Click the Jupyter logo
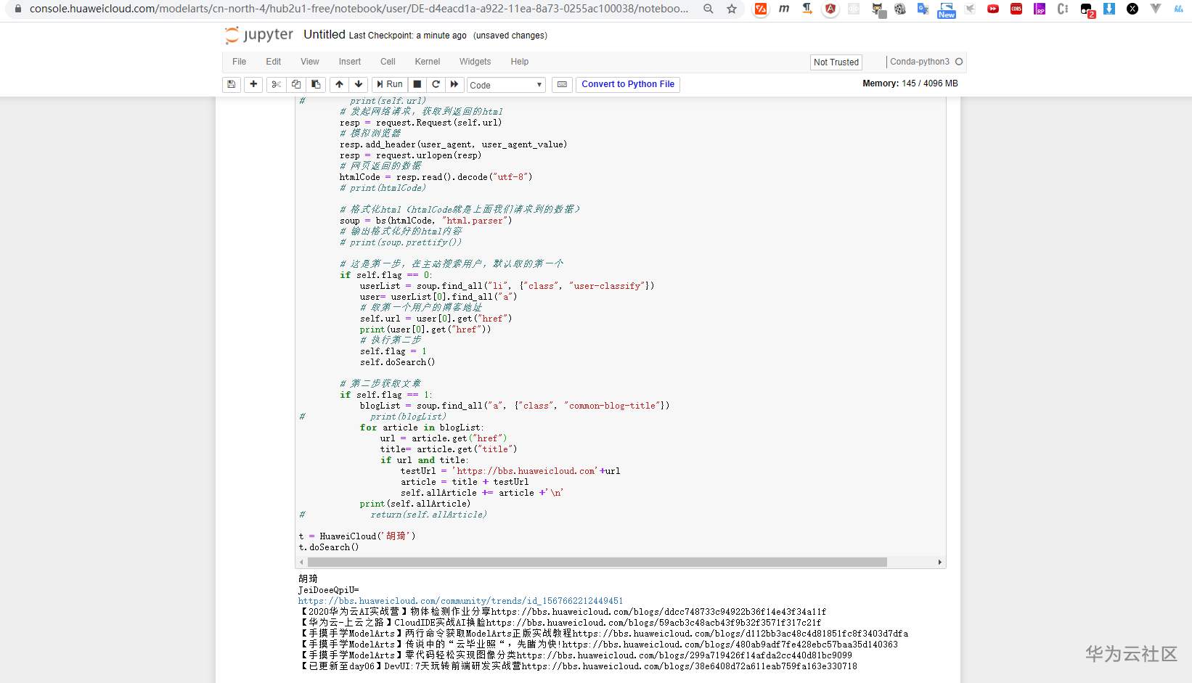The width and height of the screenshot is (1192, 683). click(259, 35)
